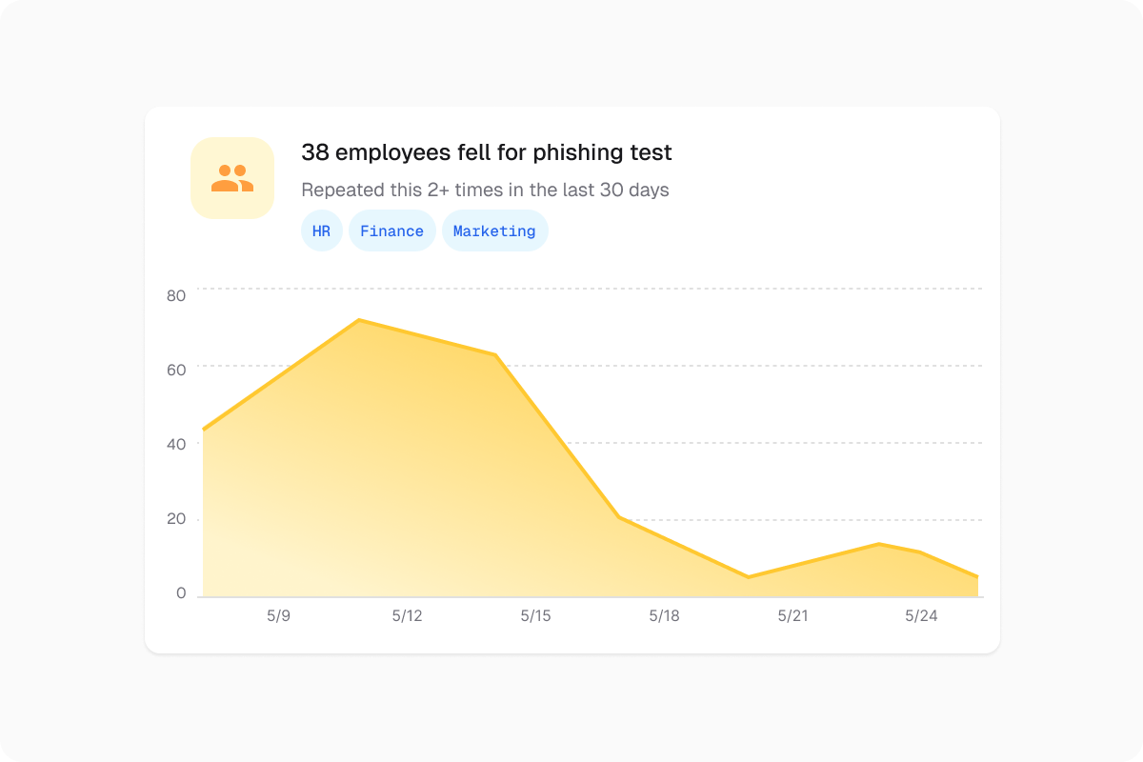Click the chart line's starting point at left edge
This screenshot has width=1143, height=762.
[204, 430]
